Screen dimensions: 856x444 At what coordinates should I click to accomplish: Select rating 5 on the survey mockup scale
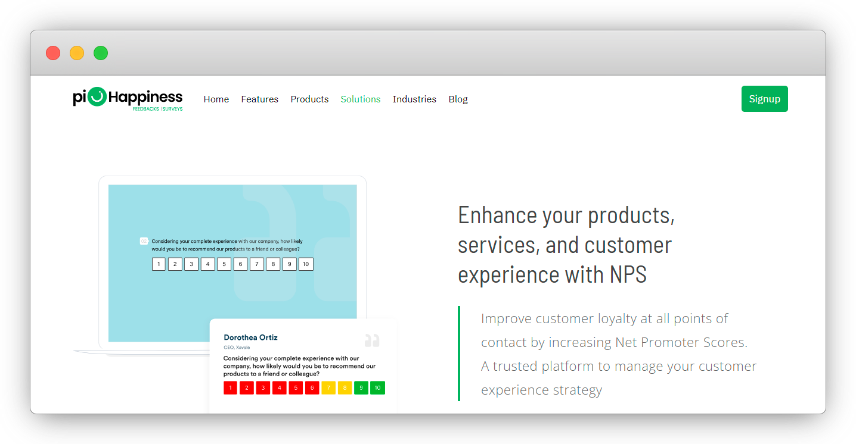pos(224,264)
